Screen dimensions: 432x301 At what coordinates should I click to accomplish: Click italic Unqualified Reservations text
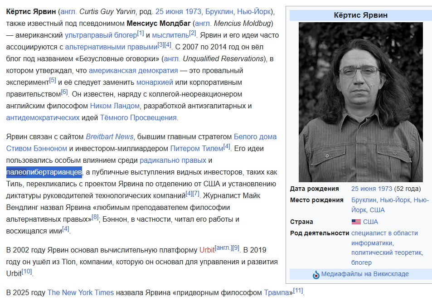(223, 59)
